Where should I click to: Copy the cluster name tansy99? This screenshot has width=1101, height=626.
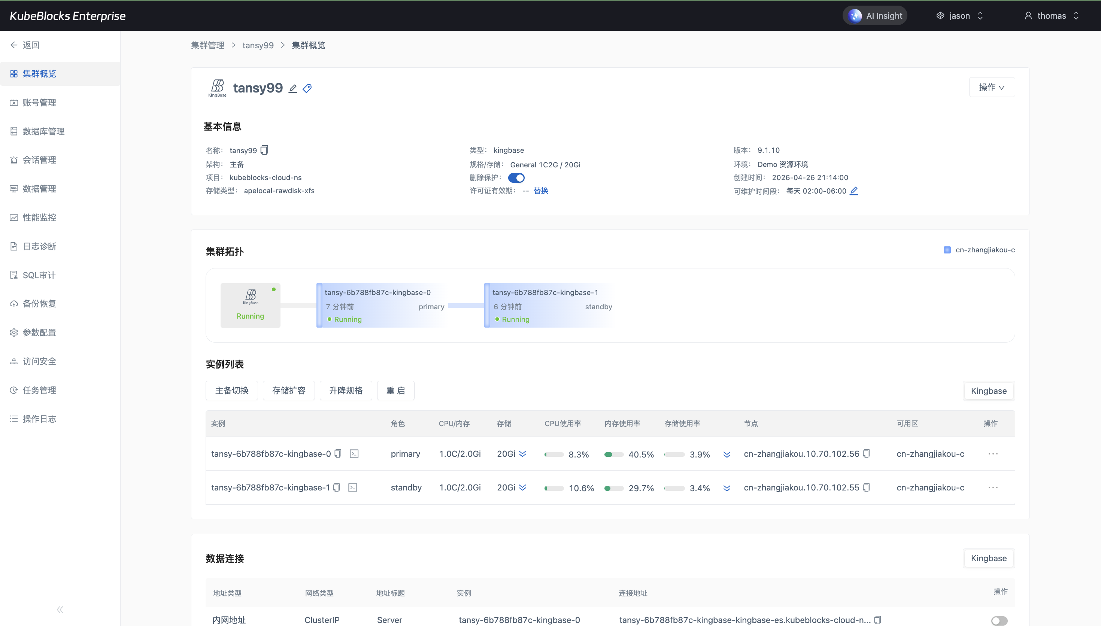pos(265,150)
